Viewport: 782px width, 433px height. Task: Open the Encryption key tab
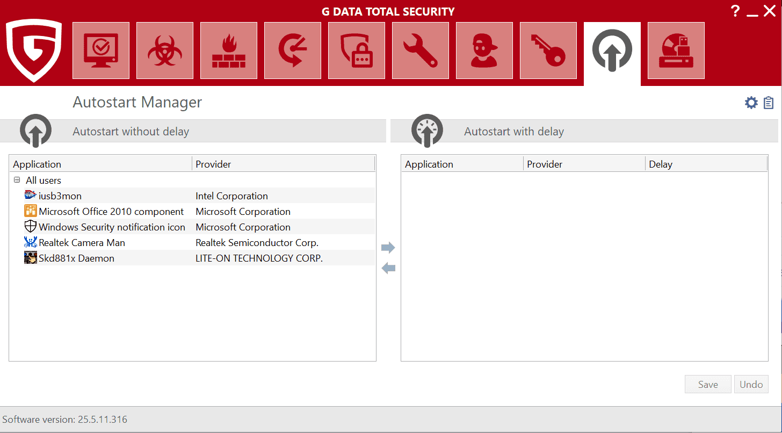[548, 50]
